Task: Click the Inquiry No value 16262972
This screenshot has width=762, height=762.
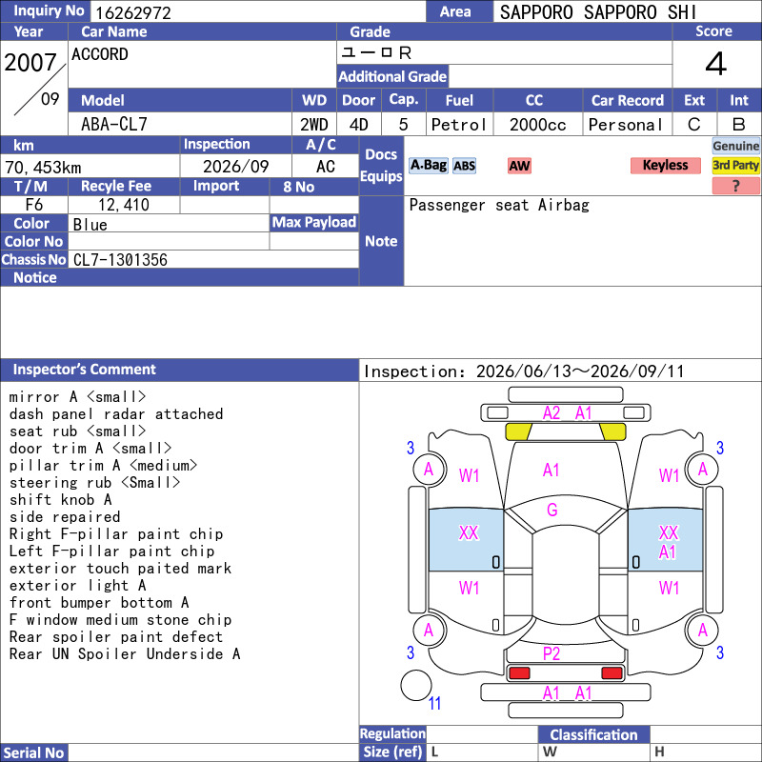Action: tap(133, 13)
